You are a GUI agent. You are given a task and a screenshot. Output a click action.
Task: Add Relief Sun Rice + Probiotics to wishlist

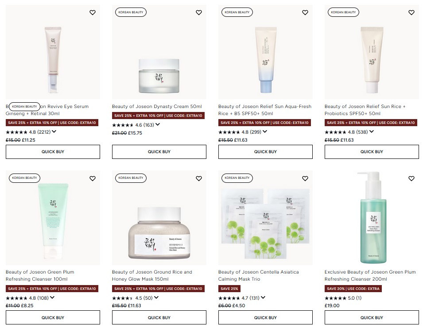point(411,12)
